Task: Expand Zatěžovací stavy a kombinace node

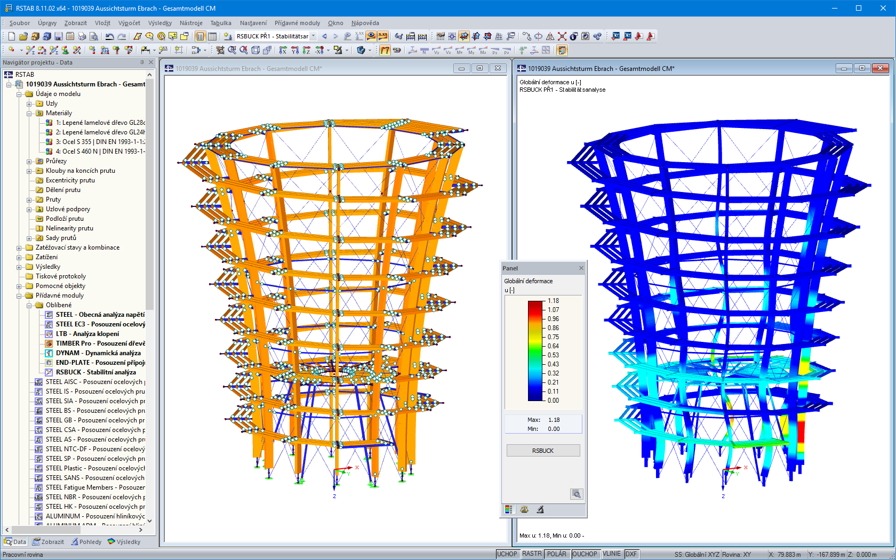Action: [x=19, y=247]
